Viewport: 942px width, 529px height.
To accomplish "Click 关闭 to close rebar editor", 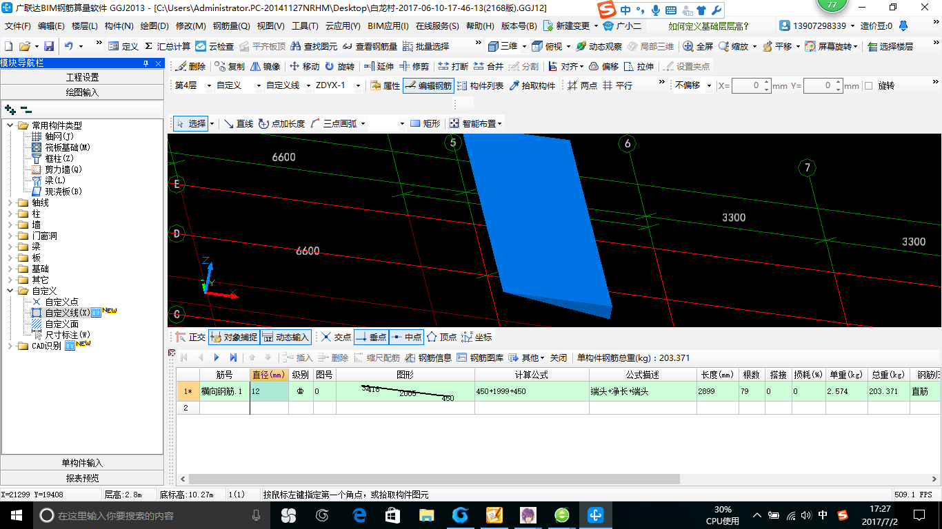I will pyautogui.click(x=558, y=357).
